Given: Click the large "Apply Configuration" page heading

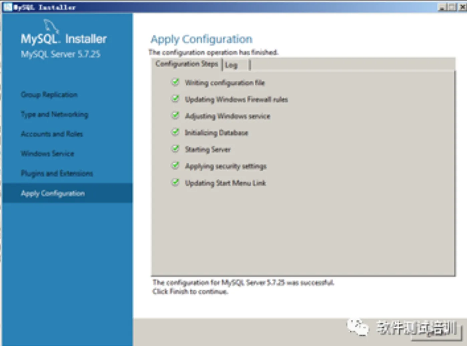Looking at the screenshot, I should (201, 39).
